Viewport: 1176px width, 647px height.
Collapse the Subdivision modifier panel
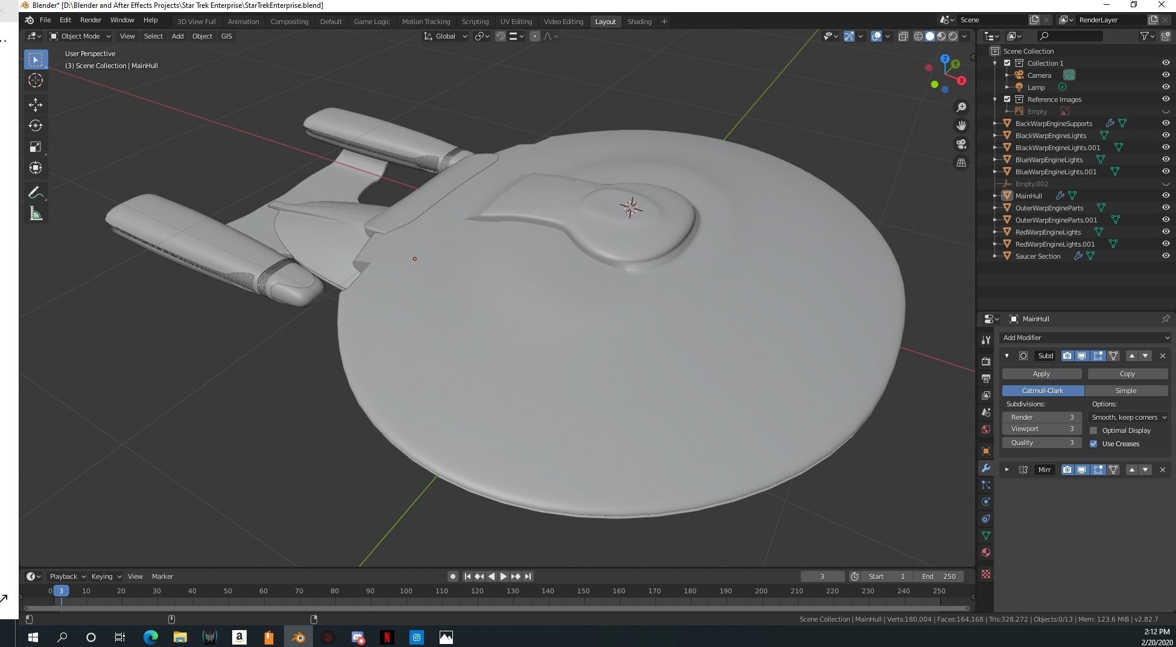1007,356
